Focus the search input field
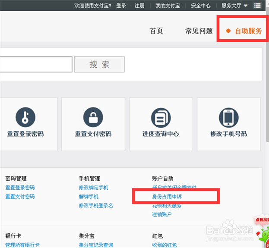Screen dimensions: 269x248 pos(36,64)
